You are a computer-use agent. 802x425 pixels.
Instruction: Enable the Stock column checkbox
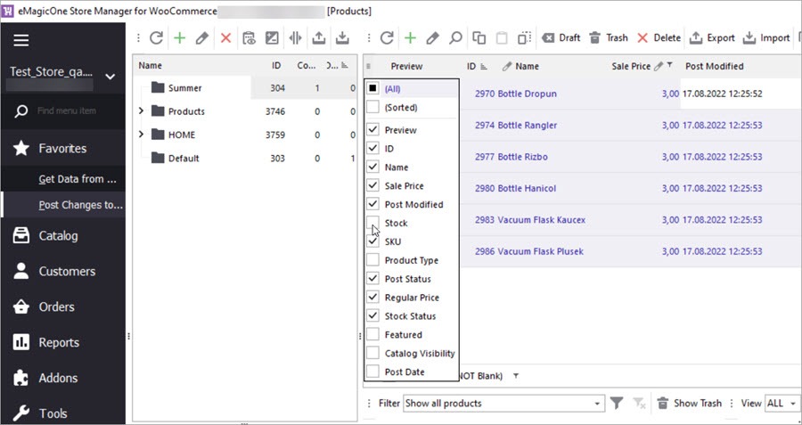point(372,224)
